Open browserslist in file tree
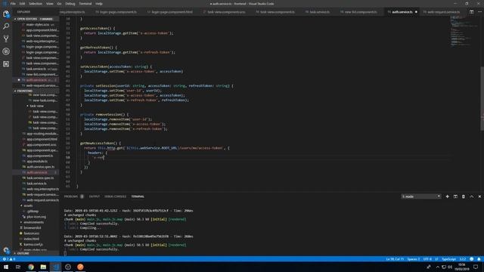484x272 pixels. 32,228
